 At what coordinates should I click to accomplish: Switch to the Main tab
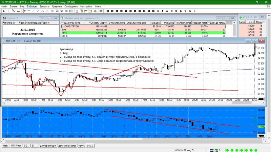click(5, 146)
